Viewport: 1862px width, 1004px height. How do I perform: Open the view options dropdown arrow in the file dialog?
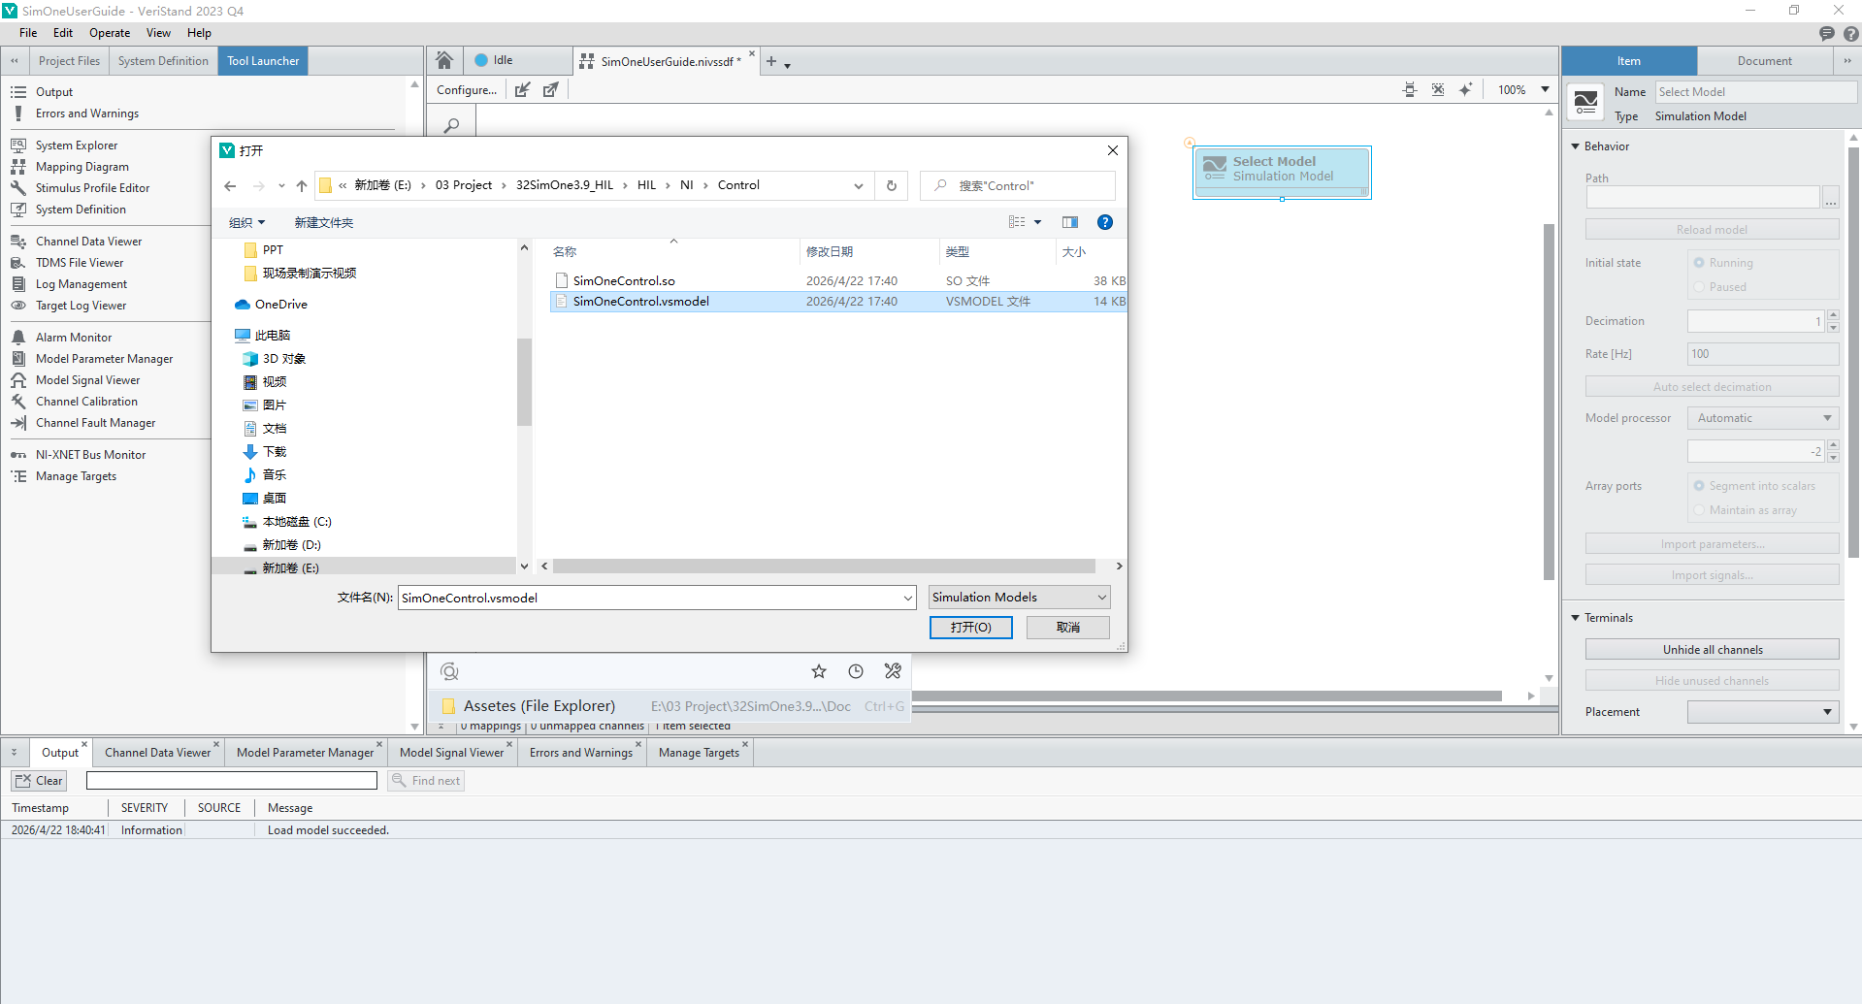(x=1038, y=222)
